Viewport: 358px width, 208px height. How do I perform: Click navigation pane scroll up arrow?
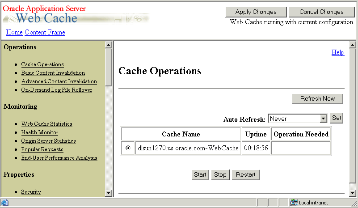[109, 45]
